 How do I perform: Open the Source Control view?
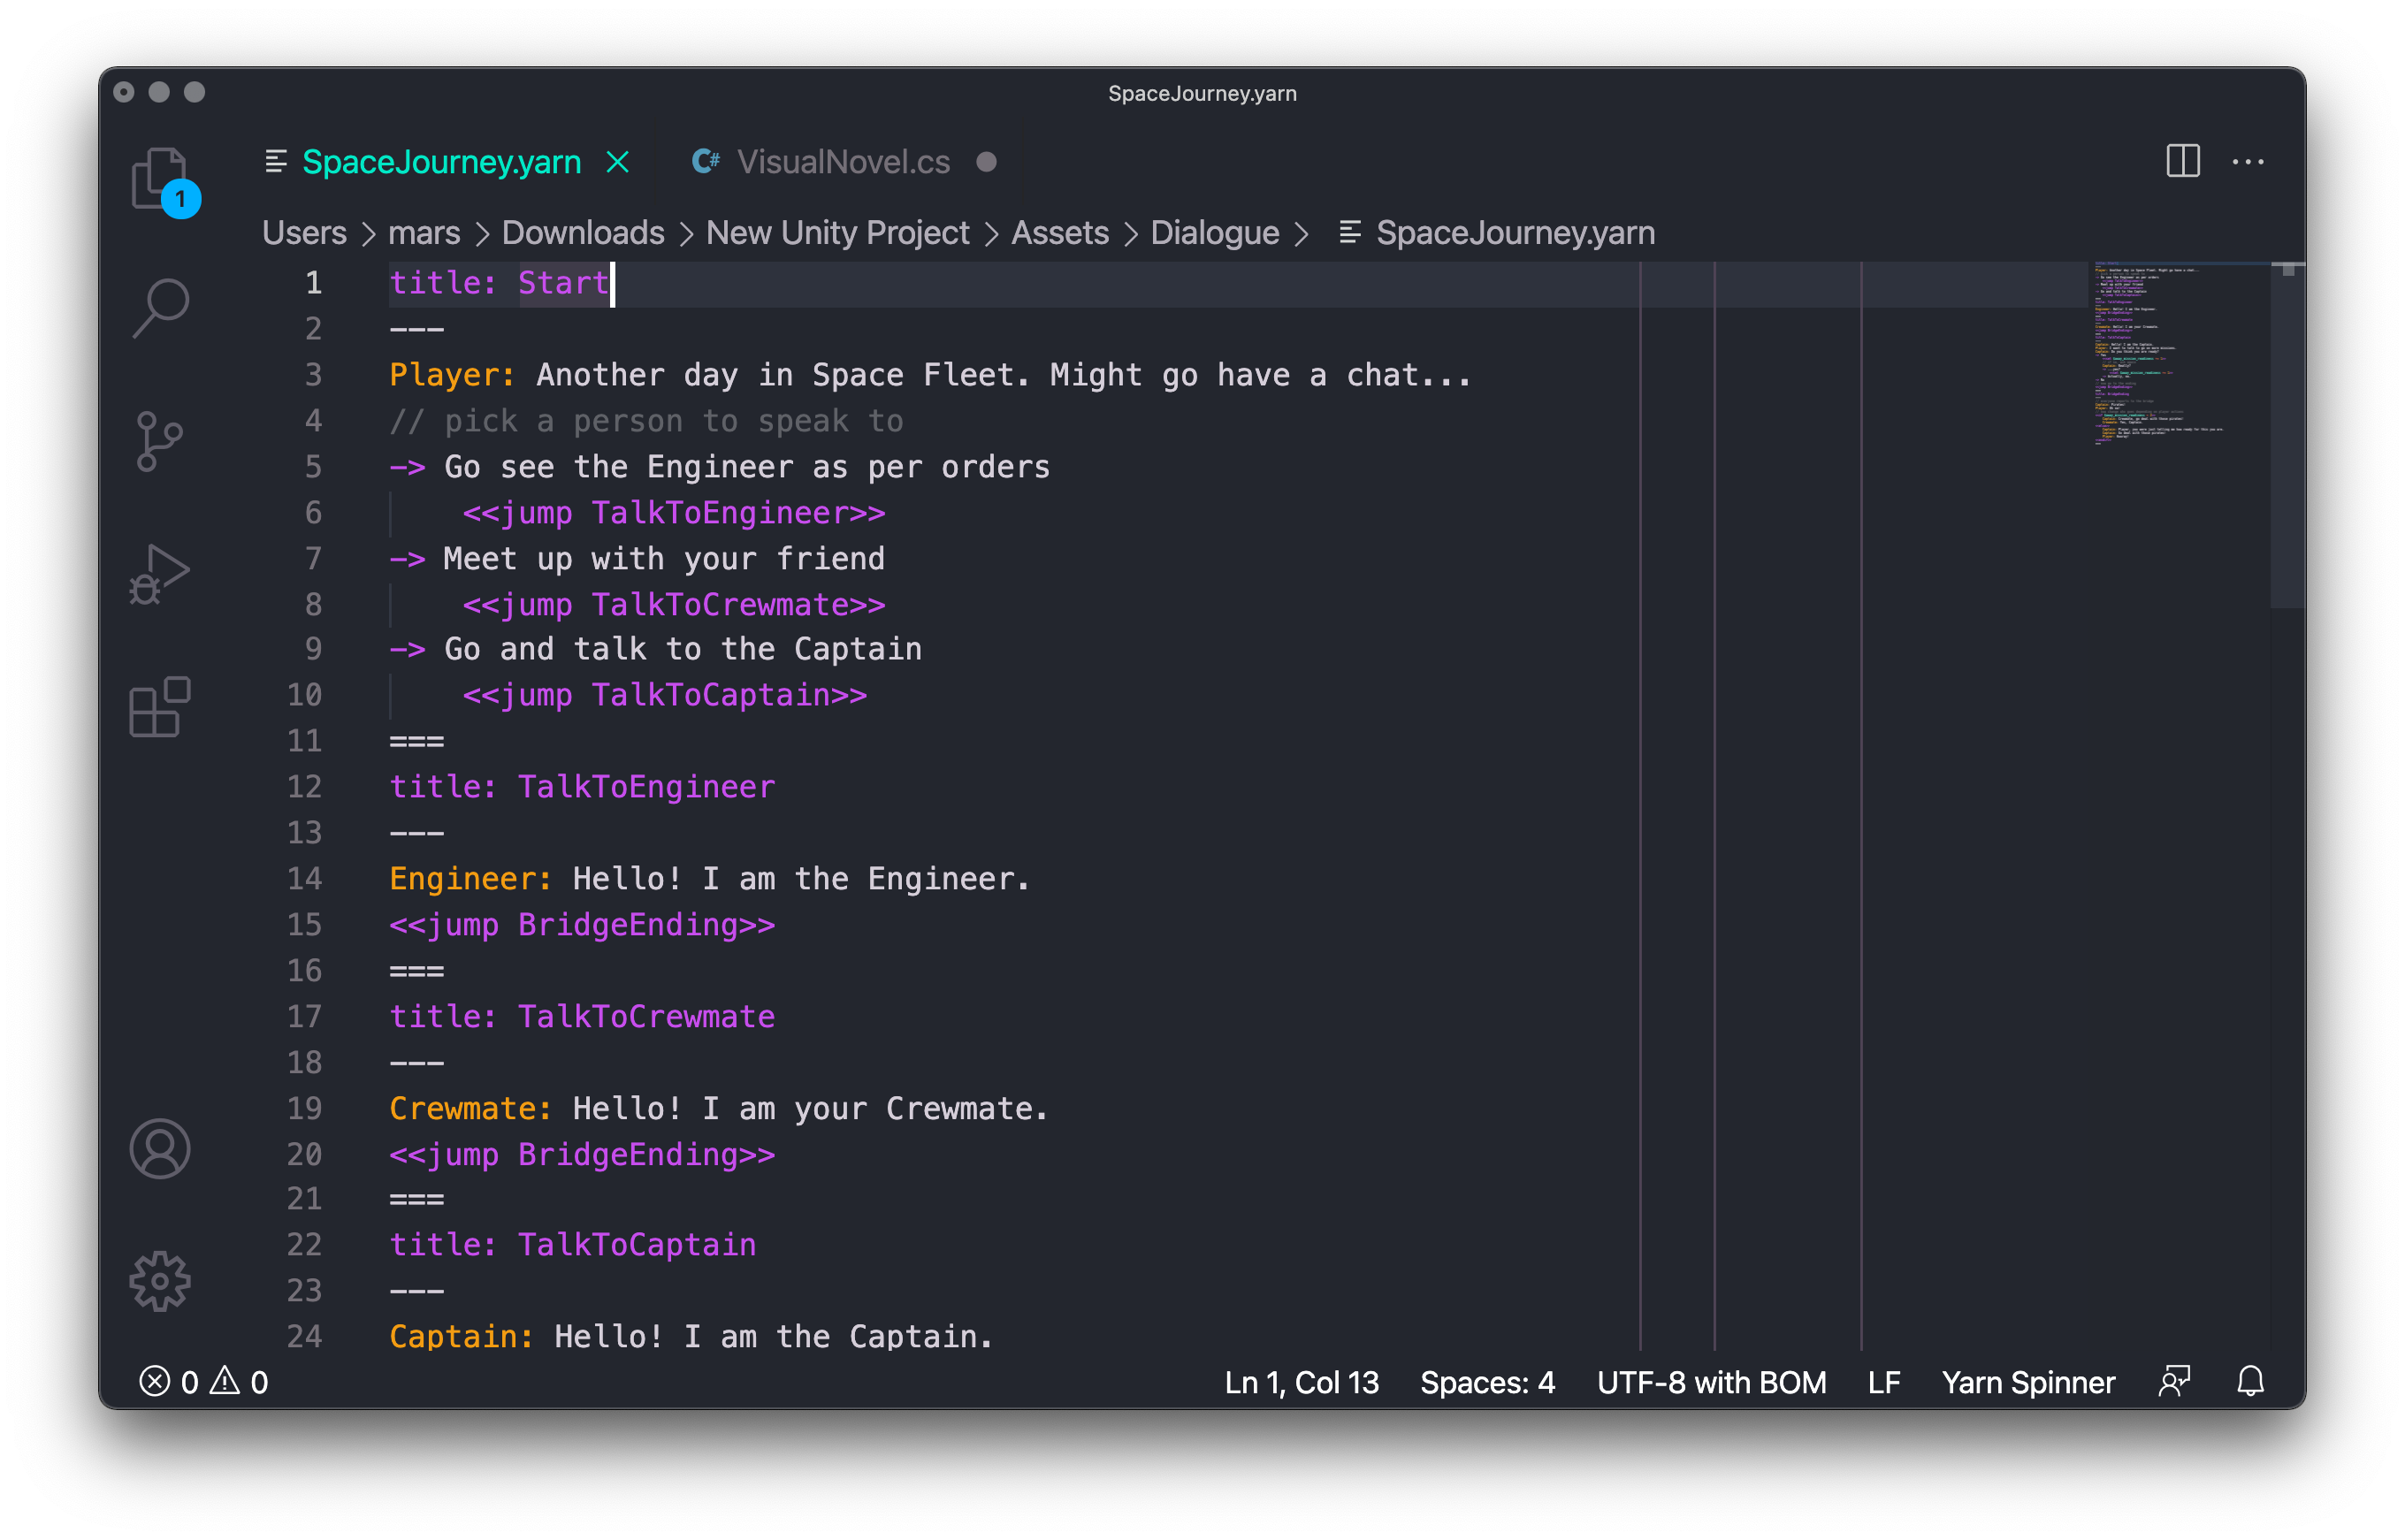[x=160, y=441]
